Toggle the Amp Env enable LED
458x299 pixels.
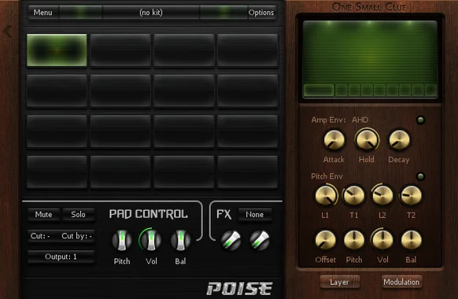point(420,120)
